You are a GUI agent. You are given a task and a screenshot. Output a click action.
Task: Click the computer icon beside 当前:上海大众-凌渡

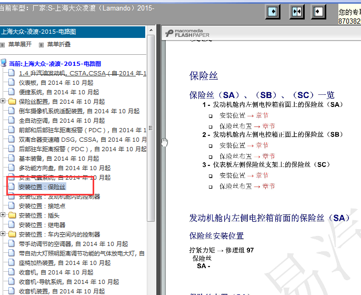coord(4,63)
